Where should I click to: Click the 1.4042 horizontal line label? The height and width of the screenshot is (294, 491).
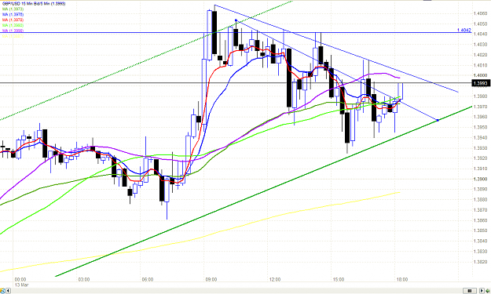click(464, 30)
